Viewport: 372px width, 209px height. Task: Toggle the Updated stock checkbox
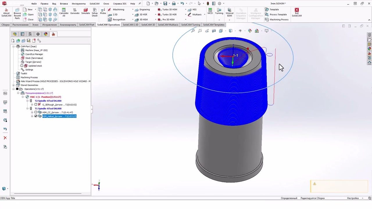[x=22, y=66]
